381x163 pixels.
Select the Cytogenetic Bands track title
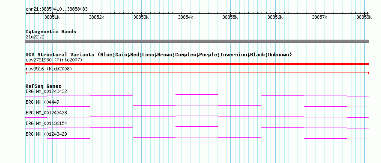[51, 32]
